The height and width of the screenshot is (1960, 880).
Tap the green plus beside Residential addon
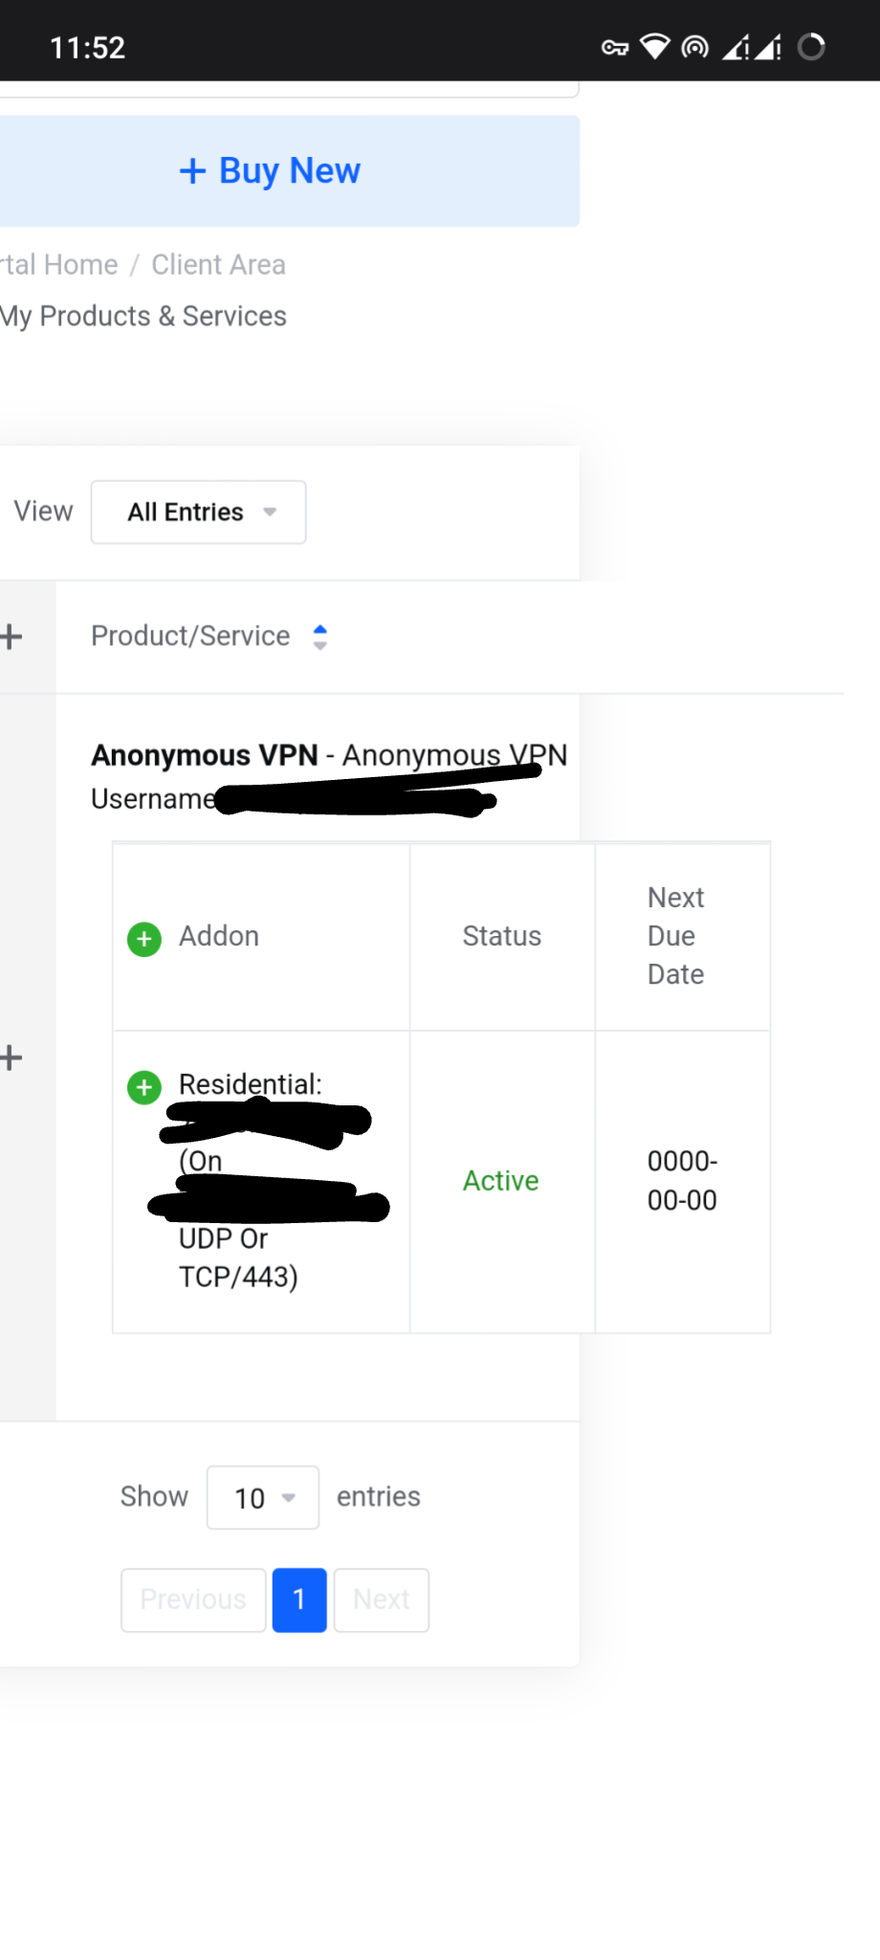tap(144, 1087)
